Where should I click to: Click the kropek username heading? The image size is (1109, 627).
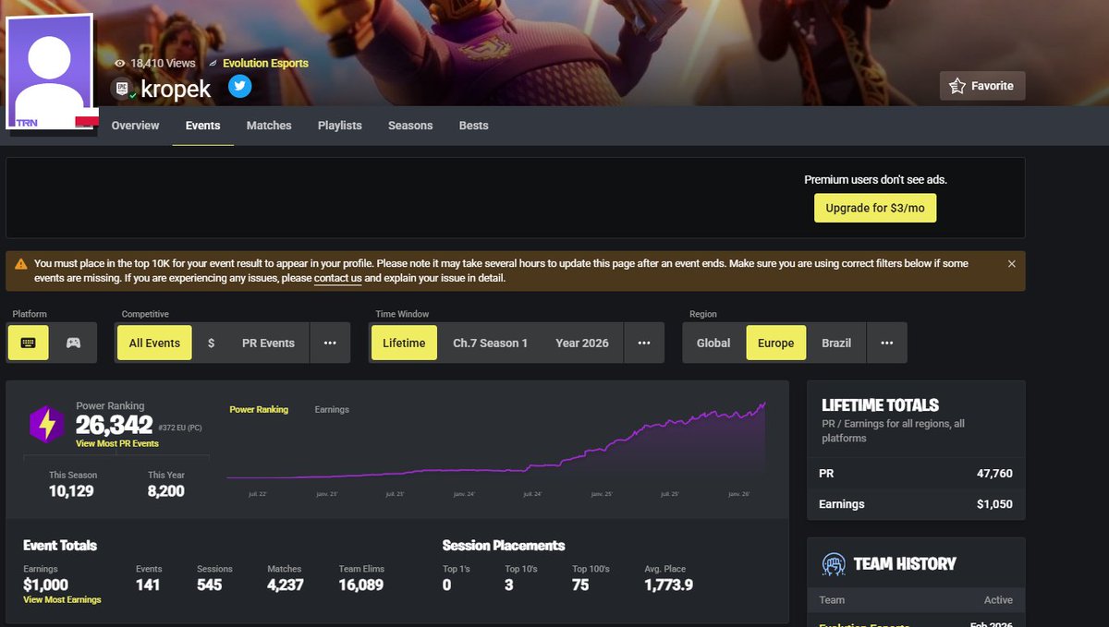click(176, 89)
